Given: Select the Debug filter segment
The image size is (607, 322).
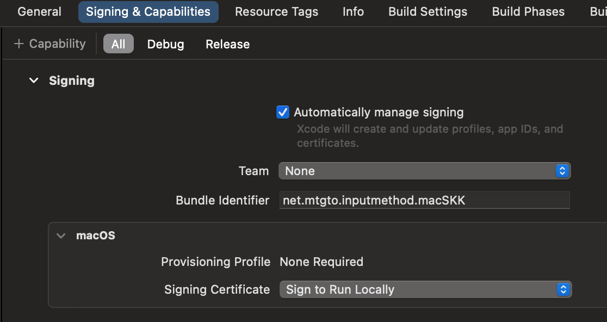Looking at the screenshot, I should tap(165, 44).
